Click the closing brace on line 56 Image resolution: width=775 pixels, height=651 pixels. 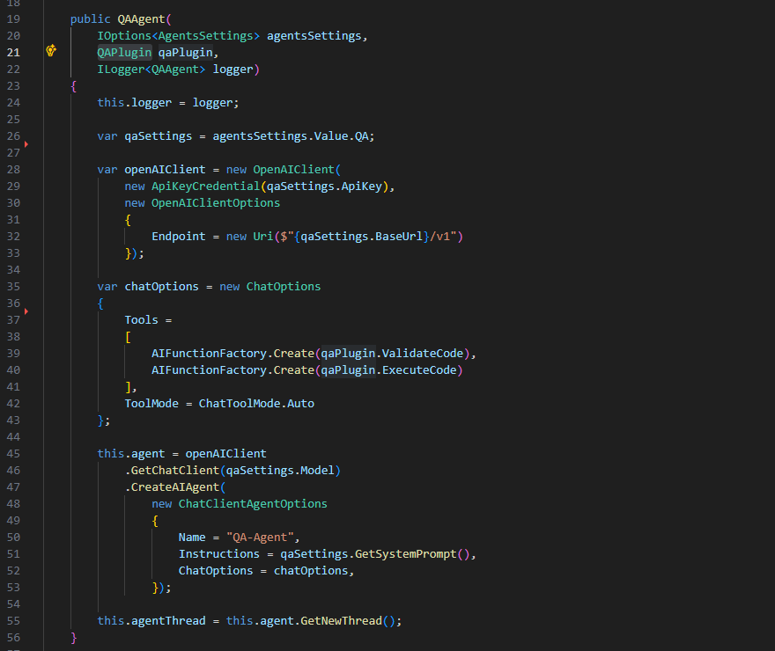[74, 638]
